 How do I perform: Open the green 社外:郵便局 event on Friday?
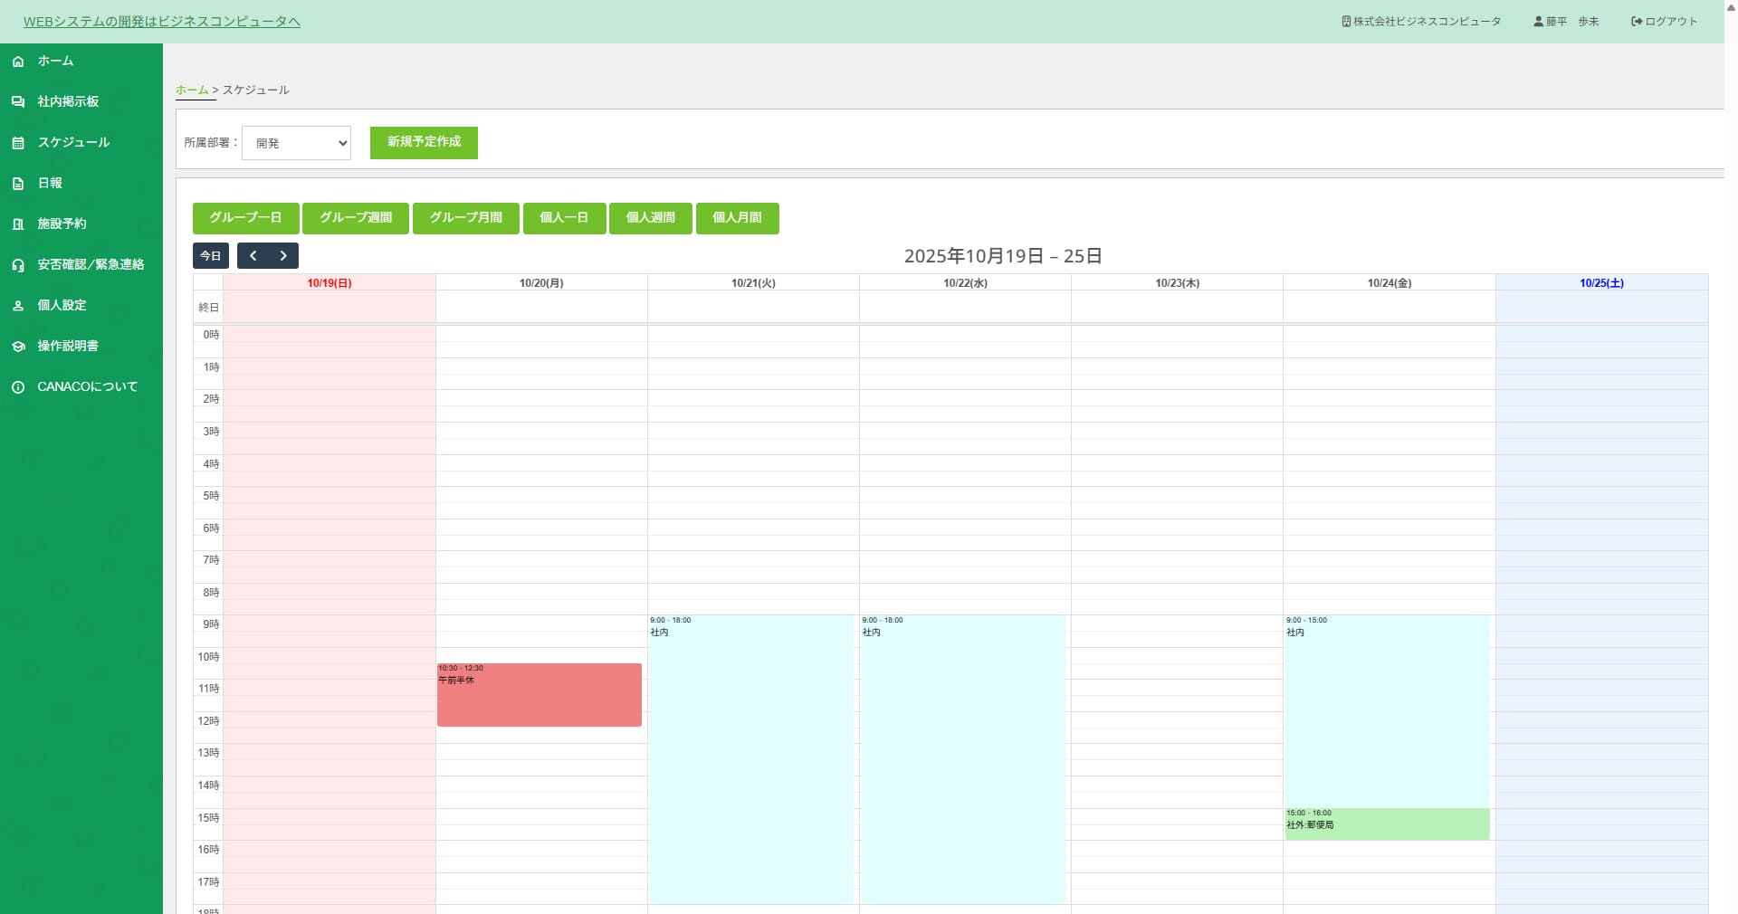(x=1387, y=824)
